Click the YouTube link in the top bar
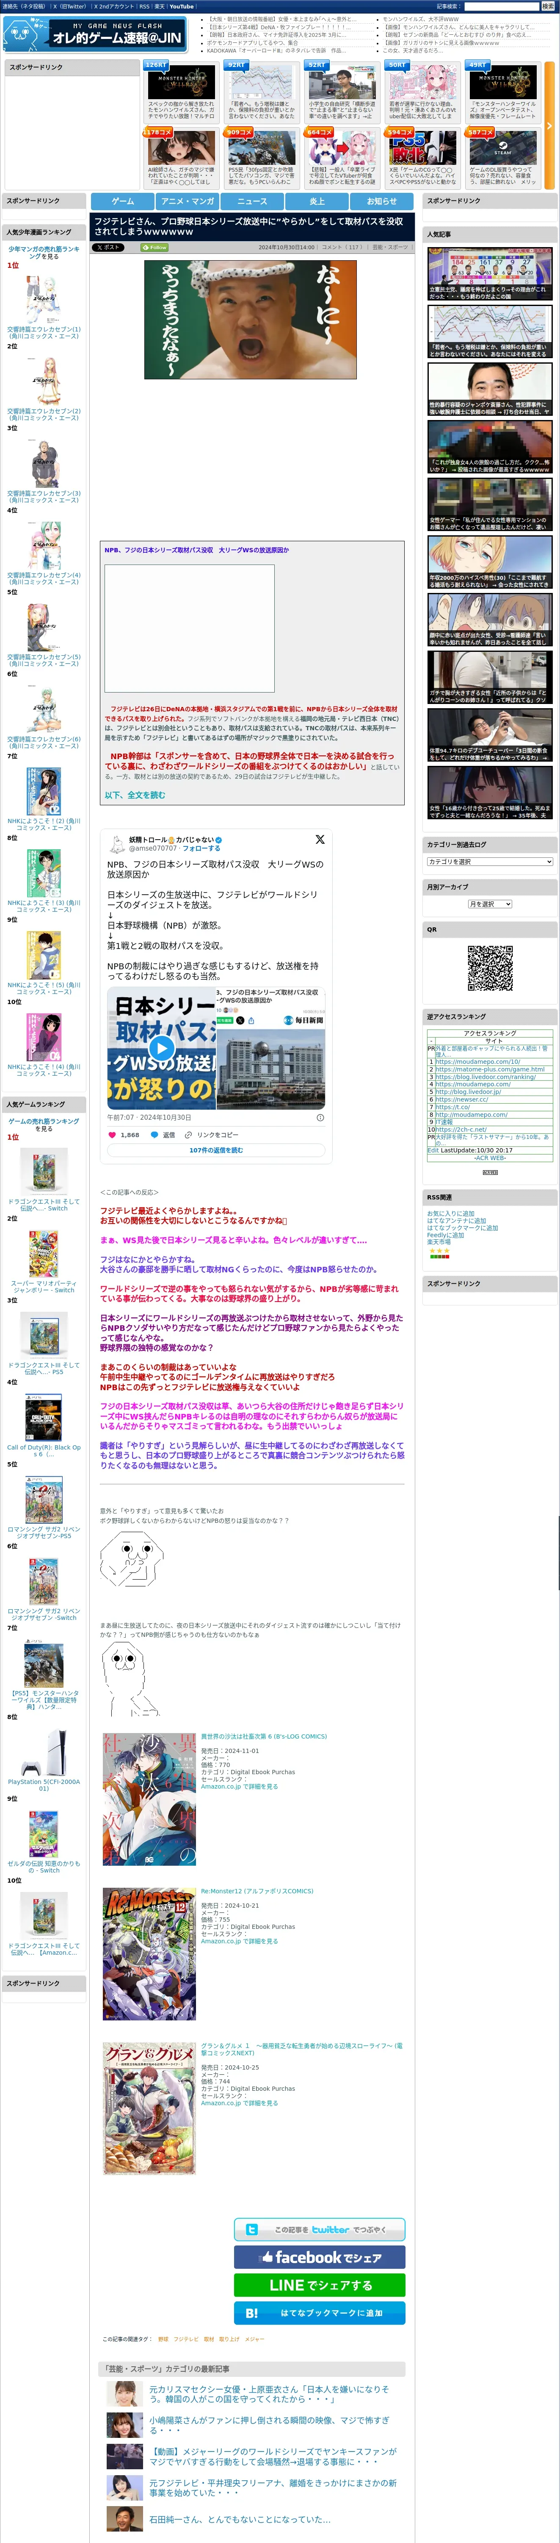Image resolution: width=560 pixels, height=2543 pixels. [x=182, y=6]
